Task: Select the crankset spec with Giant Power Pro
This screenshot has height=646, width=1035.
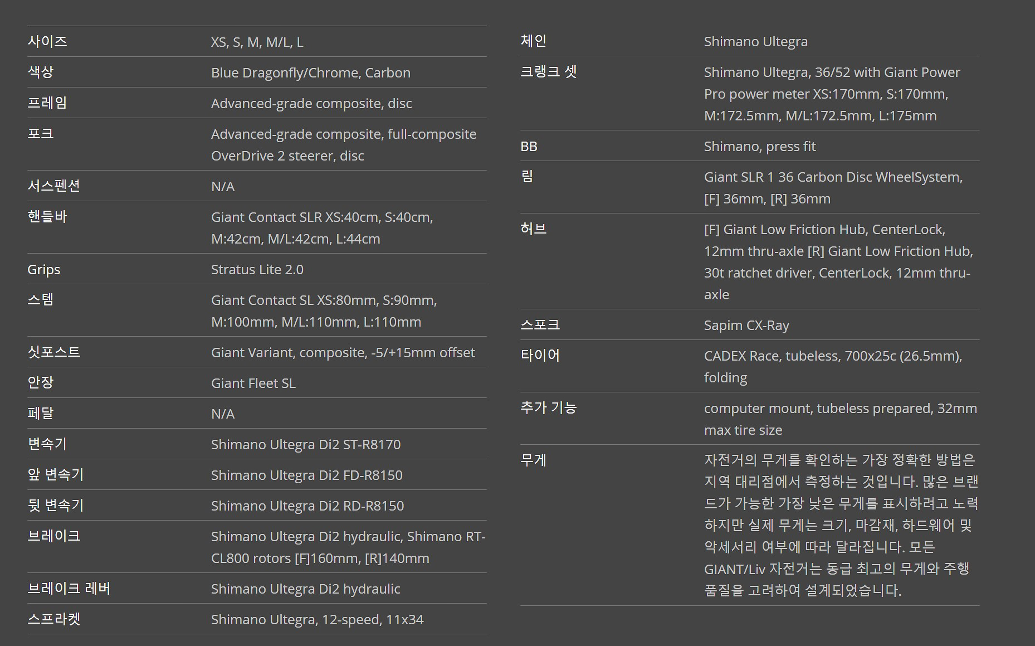Action: coord(832,94)
